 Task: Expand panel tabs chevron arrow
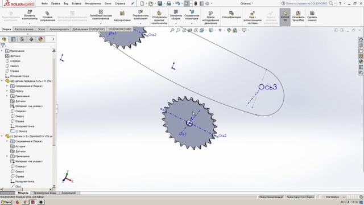point(53,39)
